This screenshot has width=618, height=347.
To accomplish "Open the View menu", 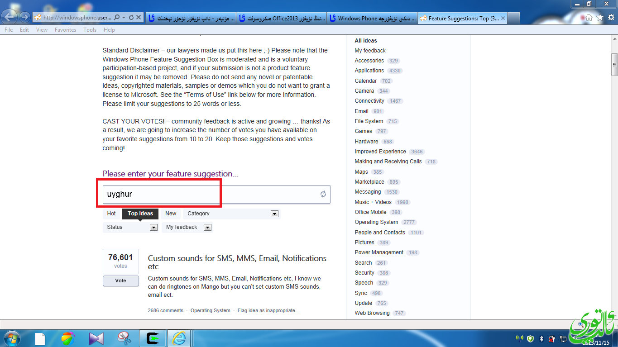I will click(42, 30).
